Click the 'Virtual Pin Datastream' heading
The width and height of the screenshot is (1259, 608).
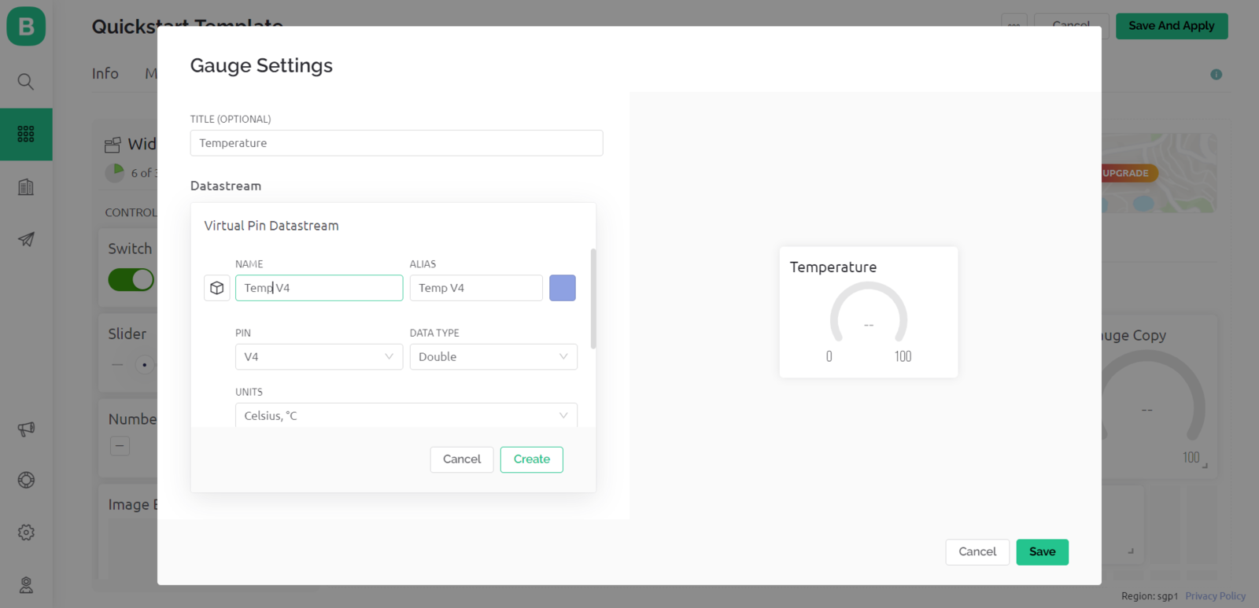tap(271, 226)
